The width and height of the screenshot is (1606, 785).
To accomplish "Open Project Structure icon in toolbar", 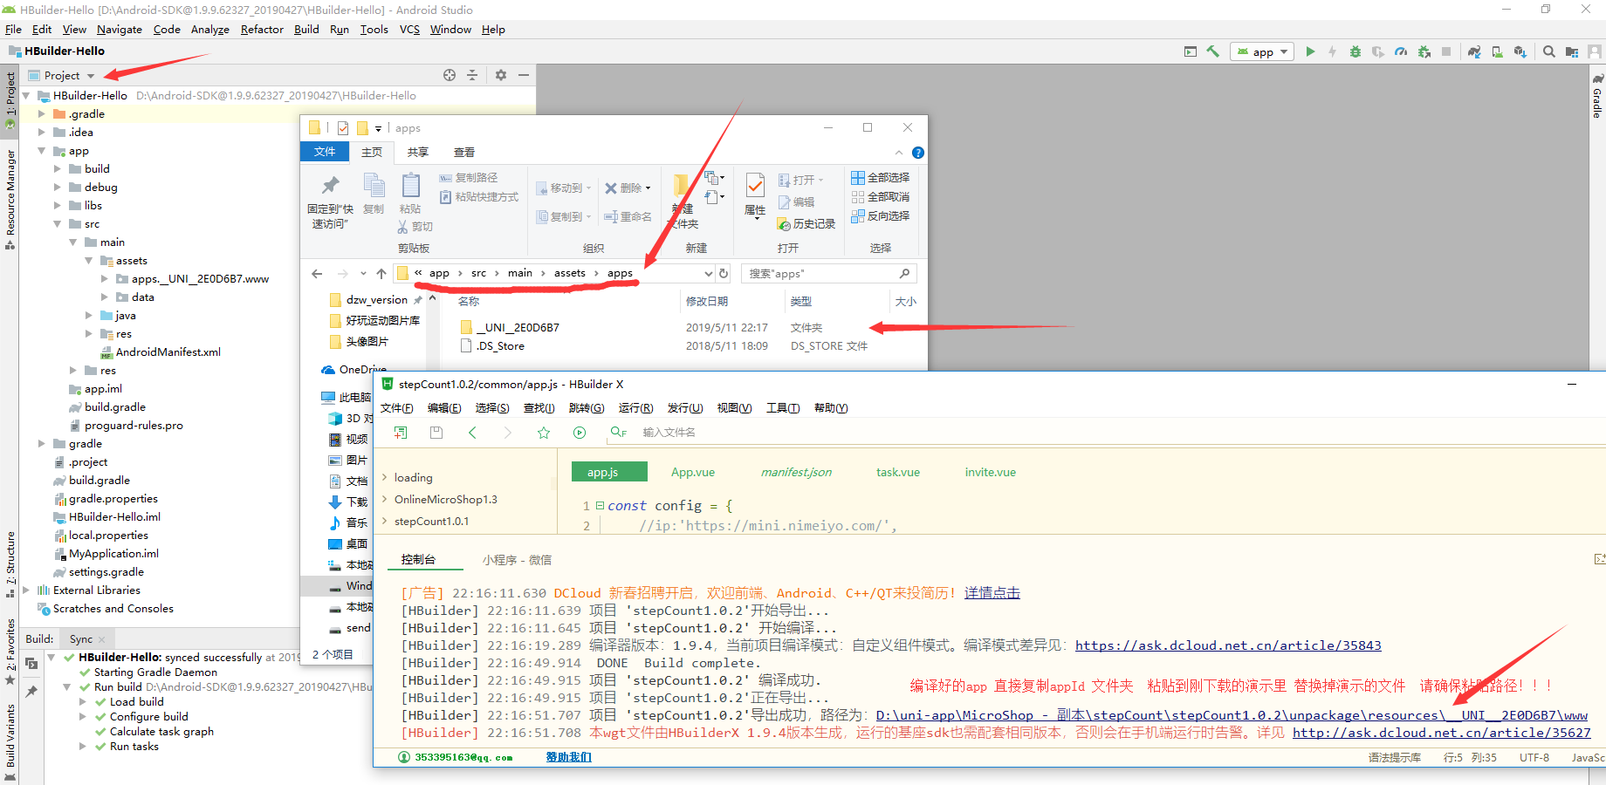I will pos(1572,51).
